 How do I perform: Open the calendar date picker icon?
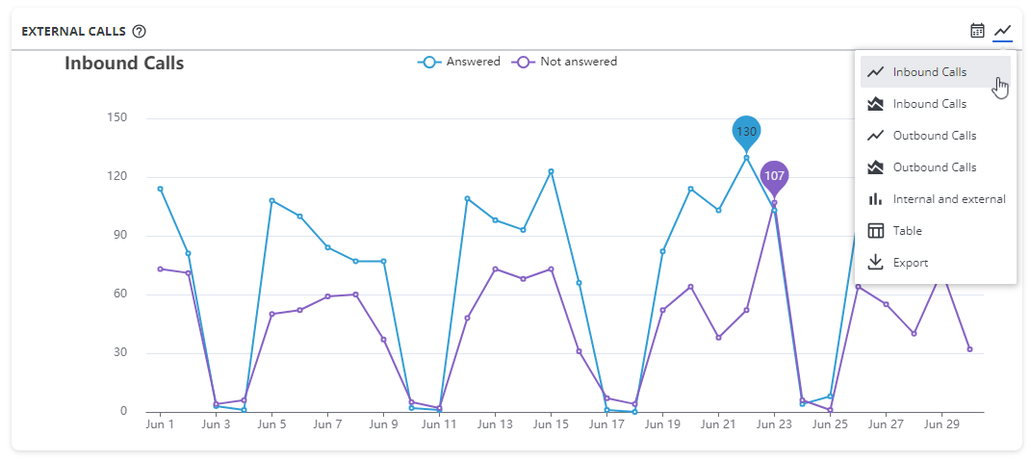(977, 31)
